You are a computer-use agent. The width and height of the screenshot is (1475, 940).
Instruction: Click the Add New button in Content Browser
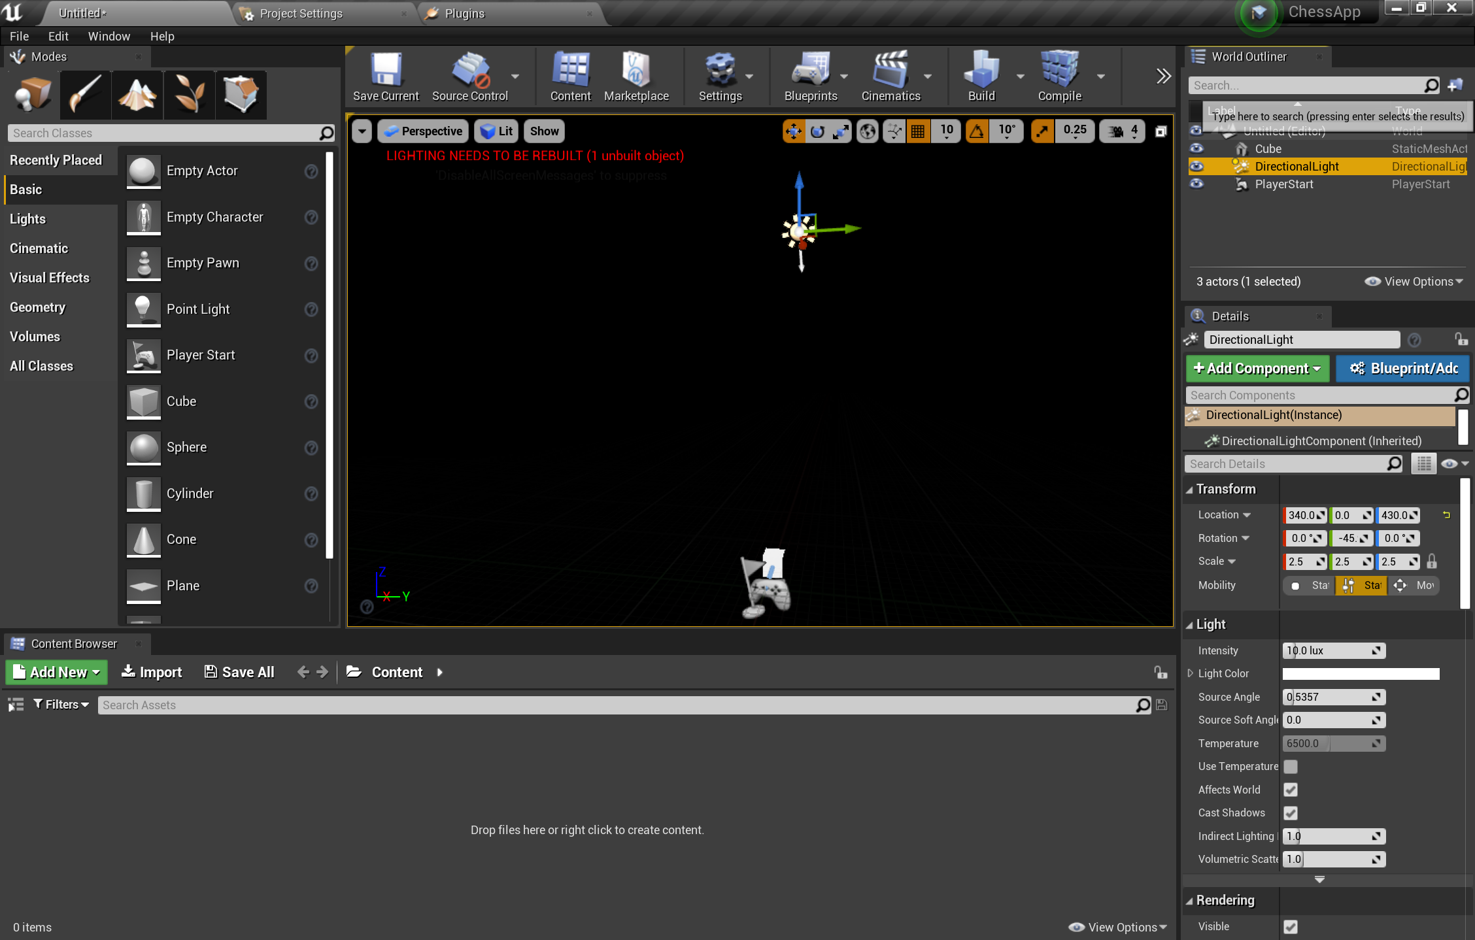[x=56, y=671]
